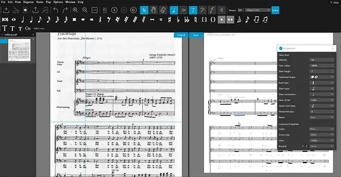Toggle the single augmentation dot
This screenshot has height=177, width=341.
coord(222,20)
